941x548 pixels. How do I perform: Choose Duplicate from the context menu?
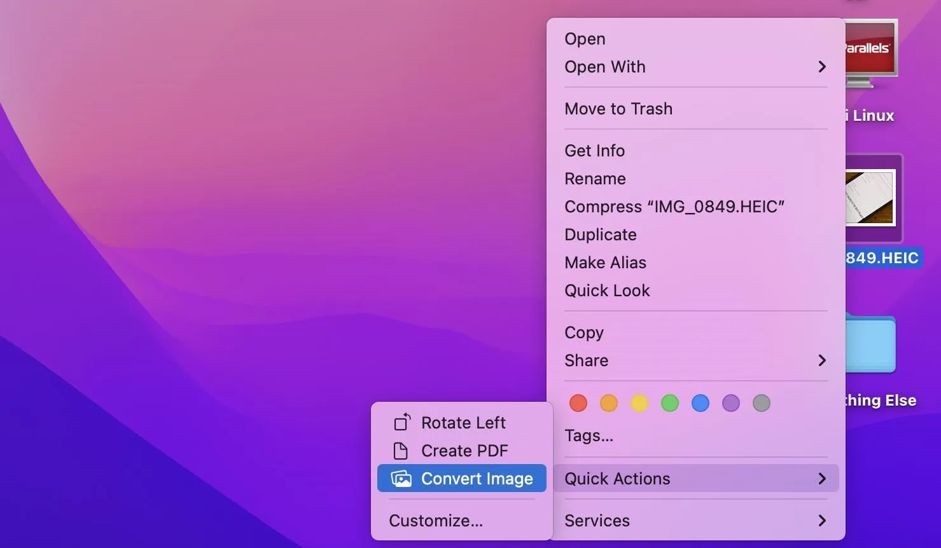[x=696, y=235]
